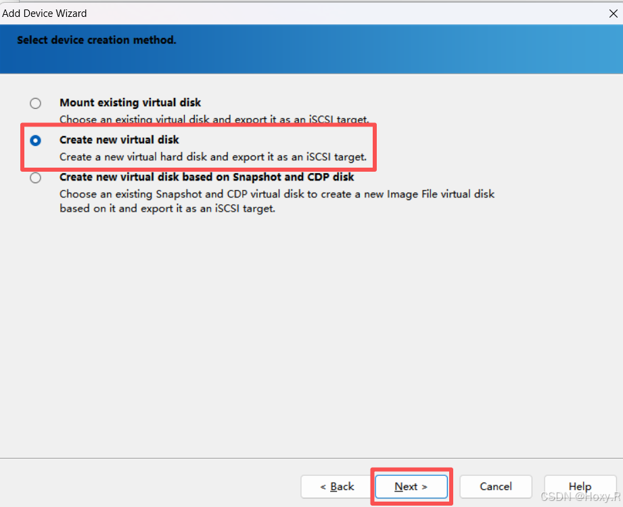The width and height of the screenshot is (623, 507).
Task: Cancel the Add Device Wizard
Action: [495, 486]
